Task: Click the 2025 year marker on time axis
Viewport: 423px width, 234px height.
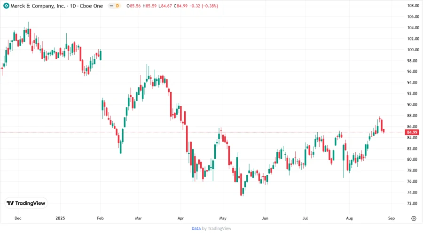Action: (x=60, y=218)
